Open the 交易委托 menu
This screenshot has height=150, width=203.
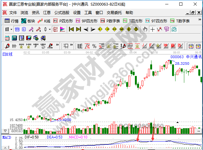point(114,13)
